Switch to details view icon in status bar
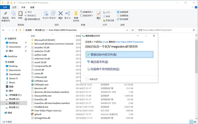This screenshot has height=124, width=198. tap(191, 122)
